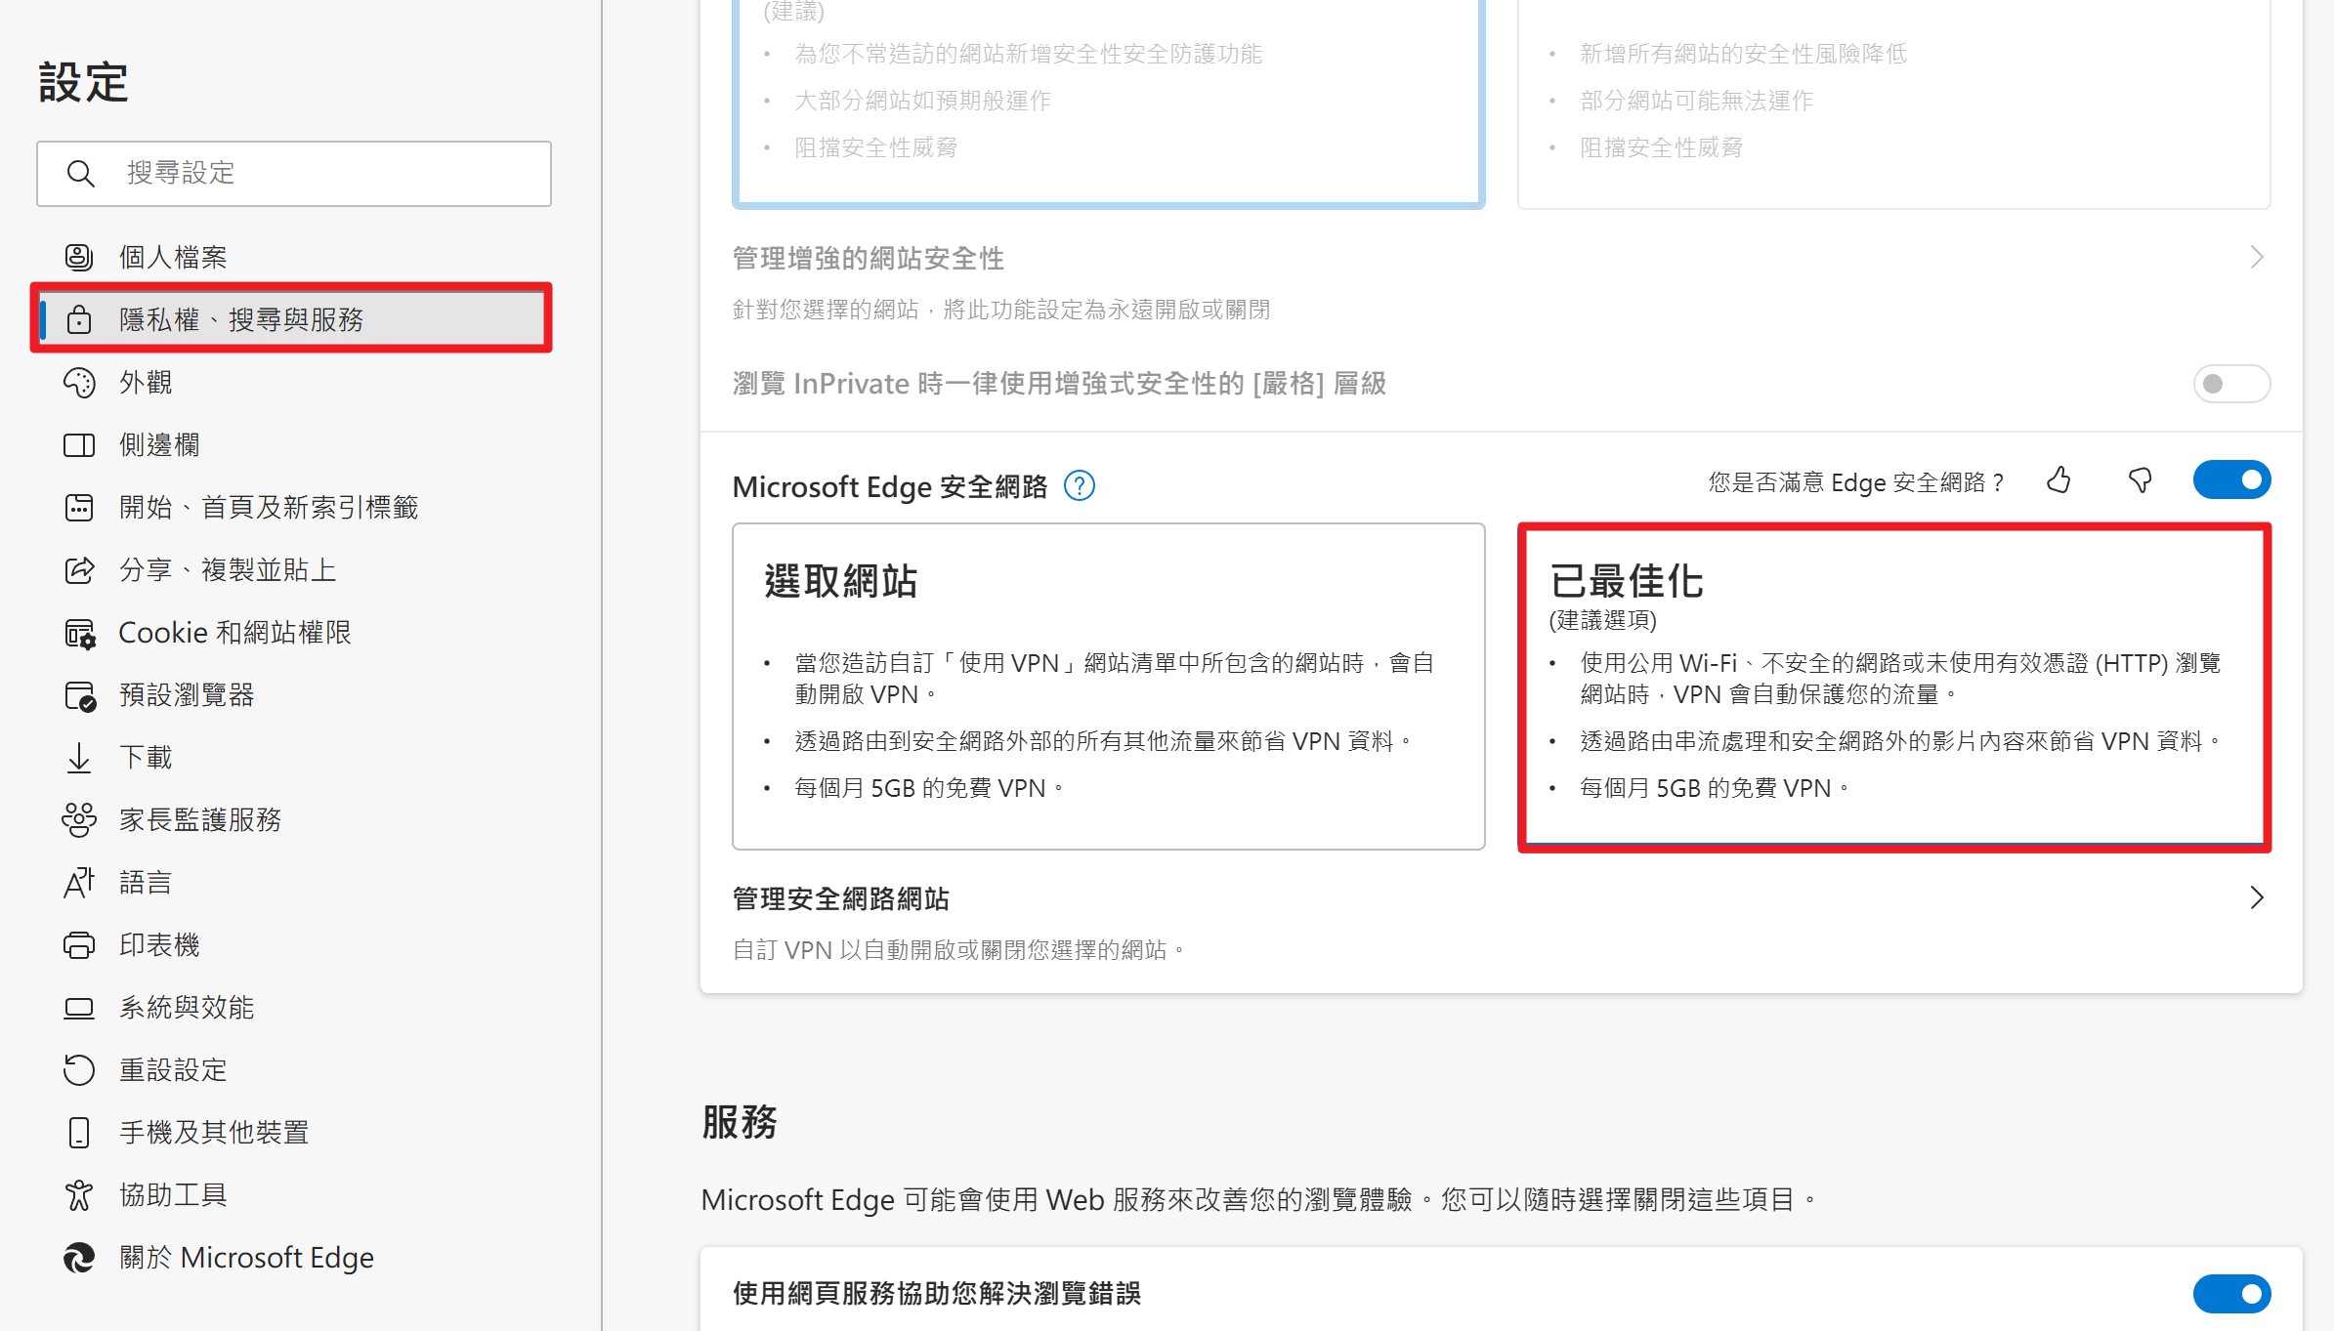2334x1331 pixels.
Task: Open 關於 Microsoft Edge page
Action: 246,1258
